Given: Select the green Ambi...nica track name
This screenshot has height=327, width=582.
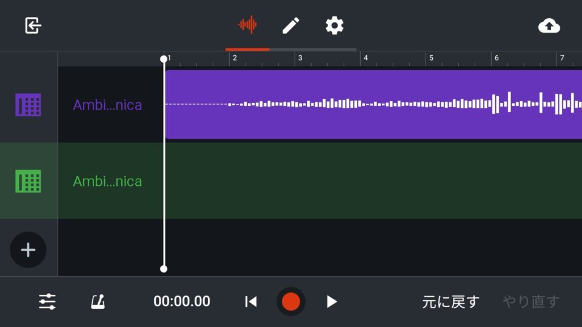Looking at the screenshot, I should coord(107,181).
